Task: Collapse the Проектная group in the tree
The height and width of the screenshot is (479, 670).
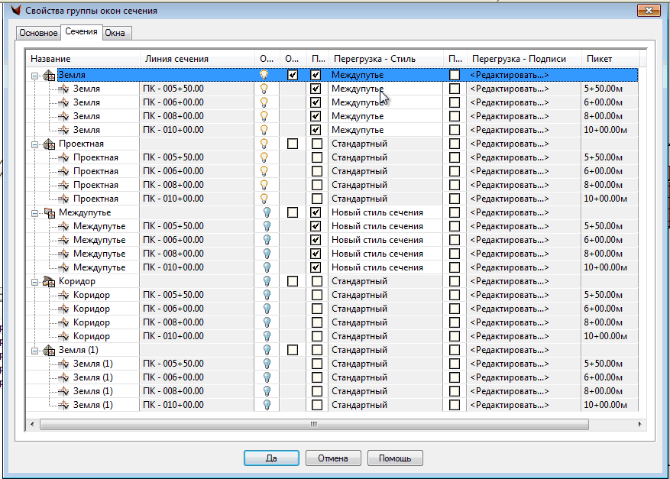Action: pos(35,144)
